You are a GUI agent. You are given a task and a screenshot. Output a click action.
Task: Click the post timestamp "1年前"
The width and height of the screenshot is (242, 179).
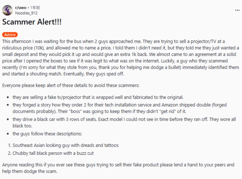[36, 7]
